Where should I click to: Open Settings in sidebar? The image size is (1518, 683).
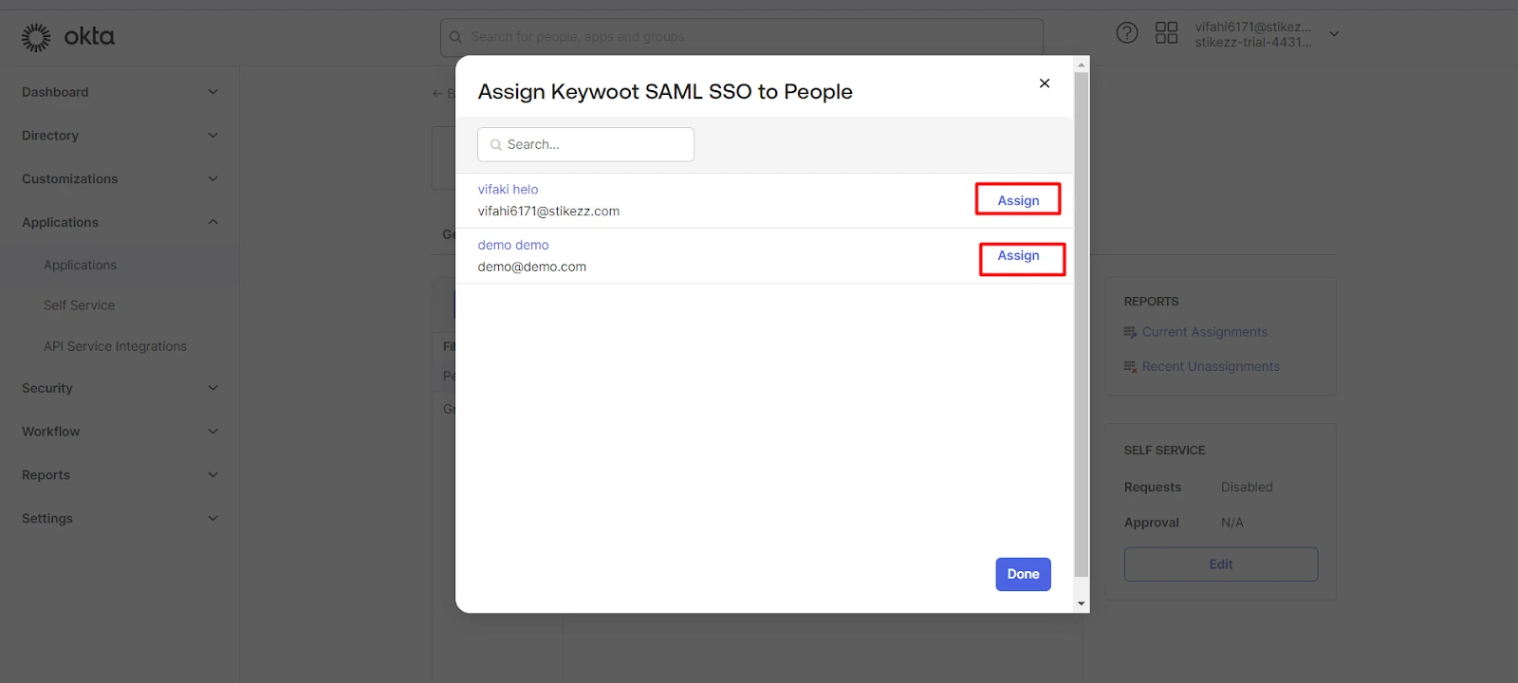pyautogui.click(x=47, y=519)
